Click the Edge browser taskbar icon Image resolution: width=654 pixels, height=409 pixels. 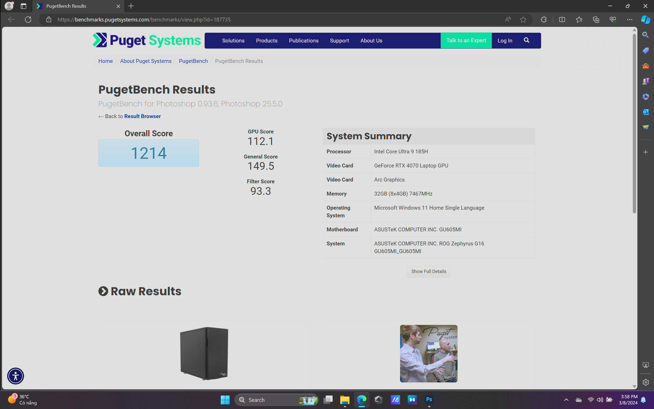(x=361, y=400)
